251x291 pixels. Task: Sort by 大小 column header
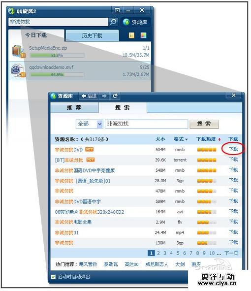tap(160, 139)
